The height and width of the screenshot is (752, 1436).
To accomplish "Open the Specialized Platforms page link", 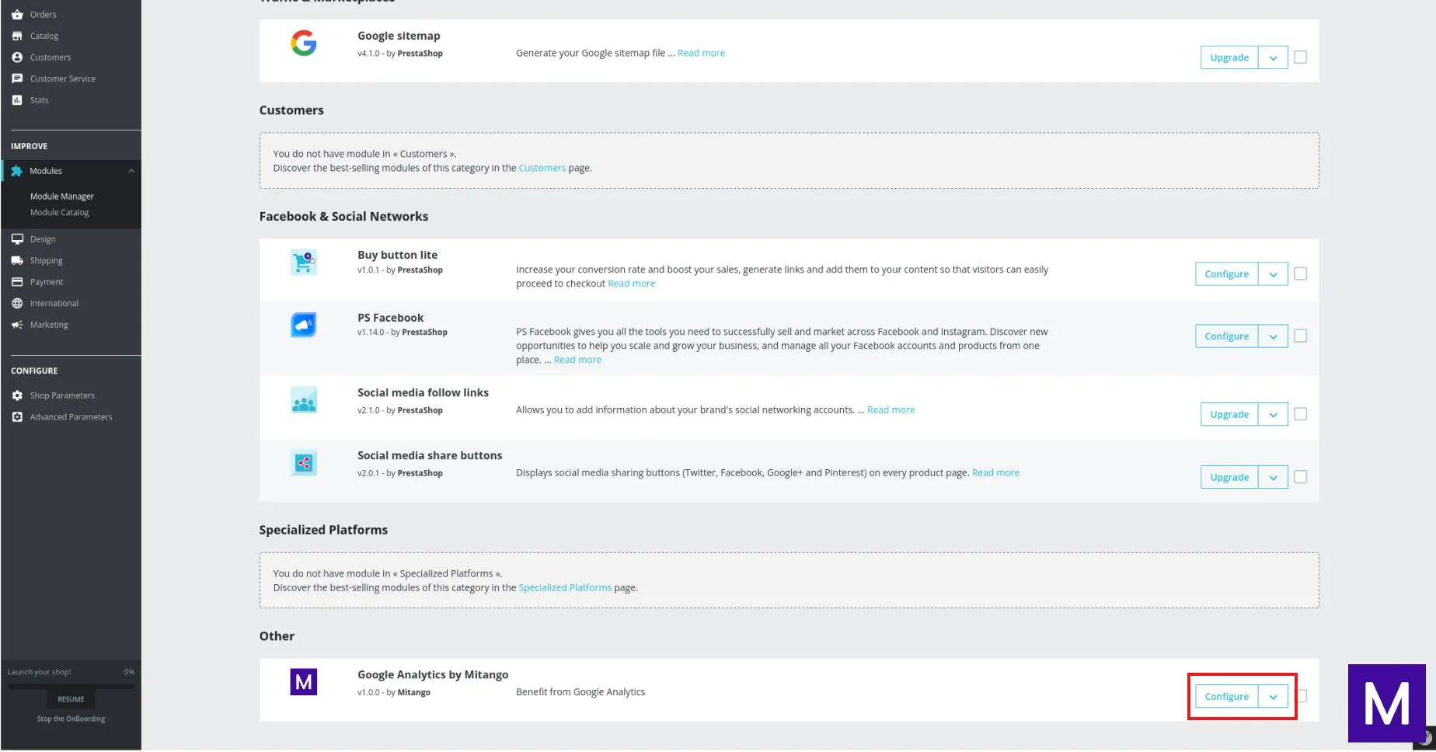I will [564, 588].
